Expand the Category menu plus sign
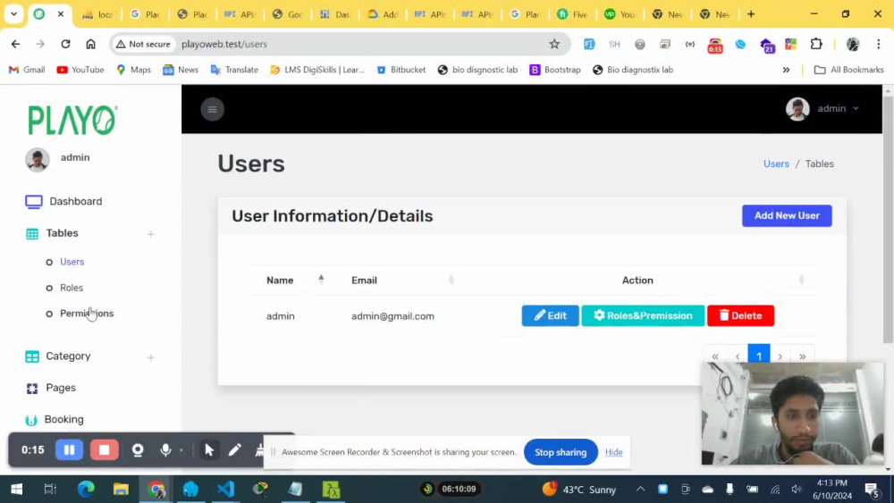Screen dimensions: 894x503 point(150,357)
